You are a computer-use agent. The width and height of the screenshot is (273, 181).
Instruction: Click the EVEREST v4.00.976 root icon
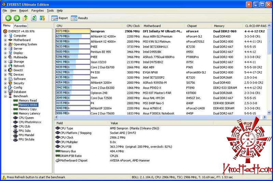5,31
